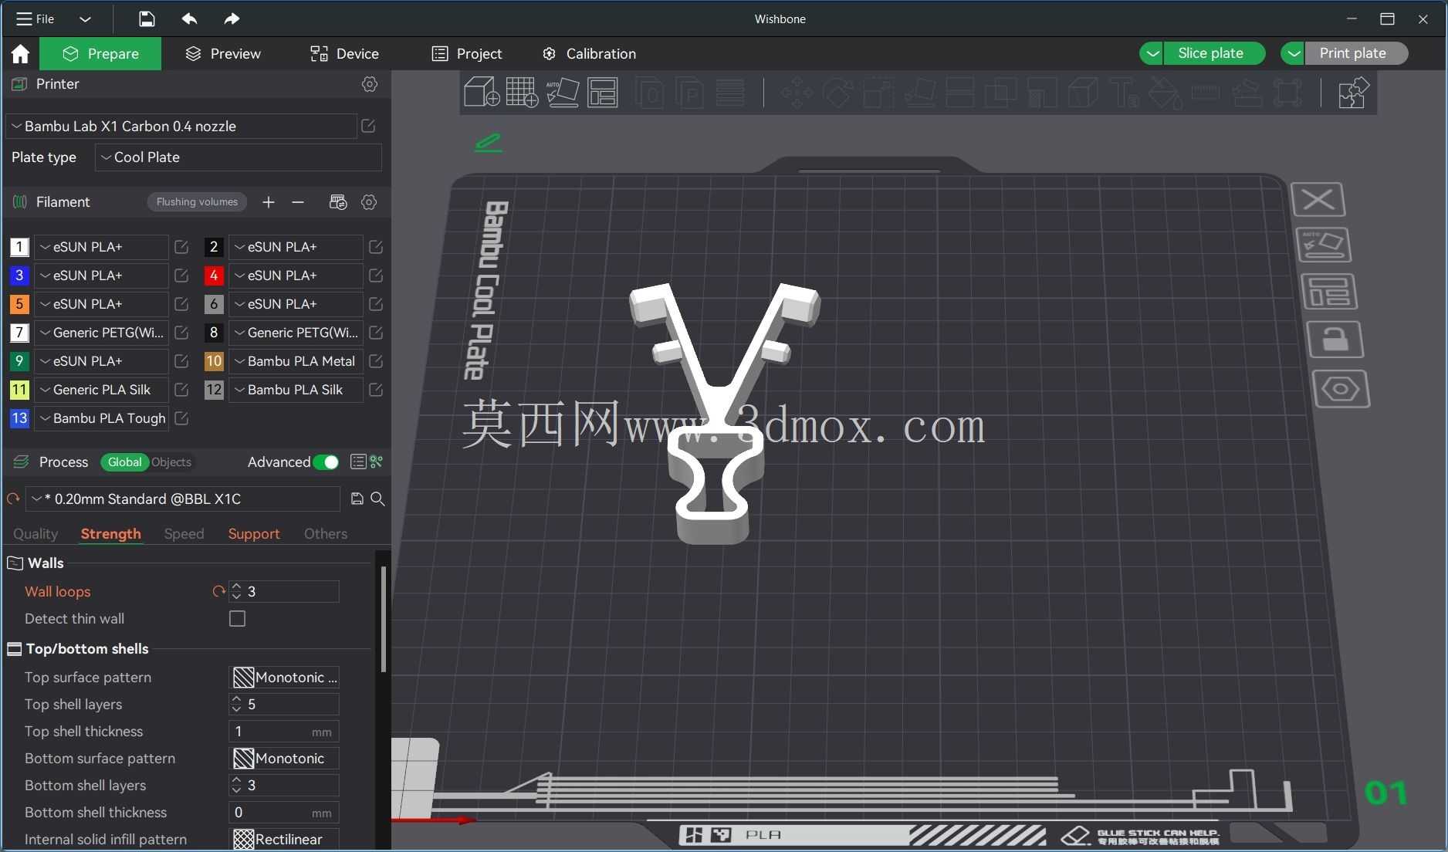Click the Redo arrow icon

pos(232,19)
